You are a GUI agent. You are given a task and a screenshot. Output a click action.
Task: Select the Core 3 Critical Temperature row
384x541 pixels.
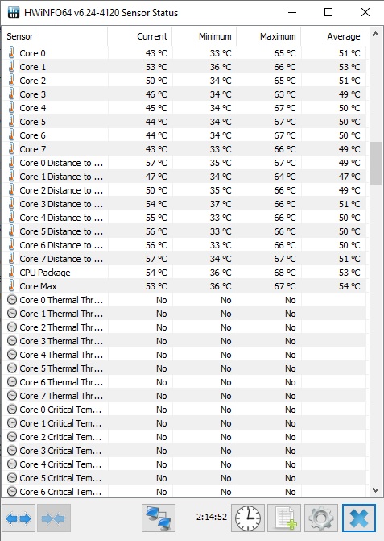pos(184,451)
